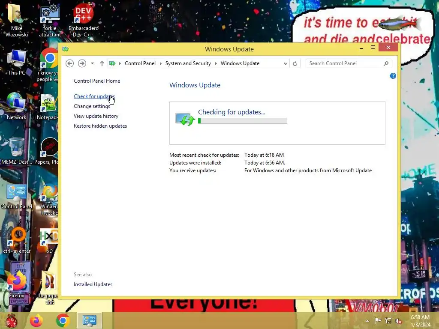Image resolution: width=439 pixels, height=329 pixels.
Task: Open the Start button ornament
Action: pos(12,320)
